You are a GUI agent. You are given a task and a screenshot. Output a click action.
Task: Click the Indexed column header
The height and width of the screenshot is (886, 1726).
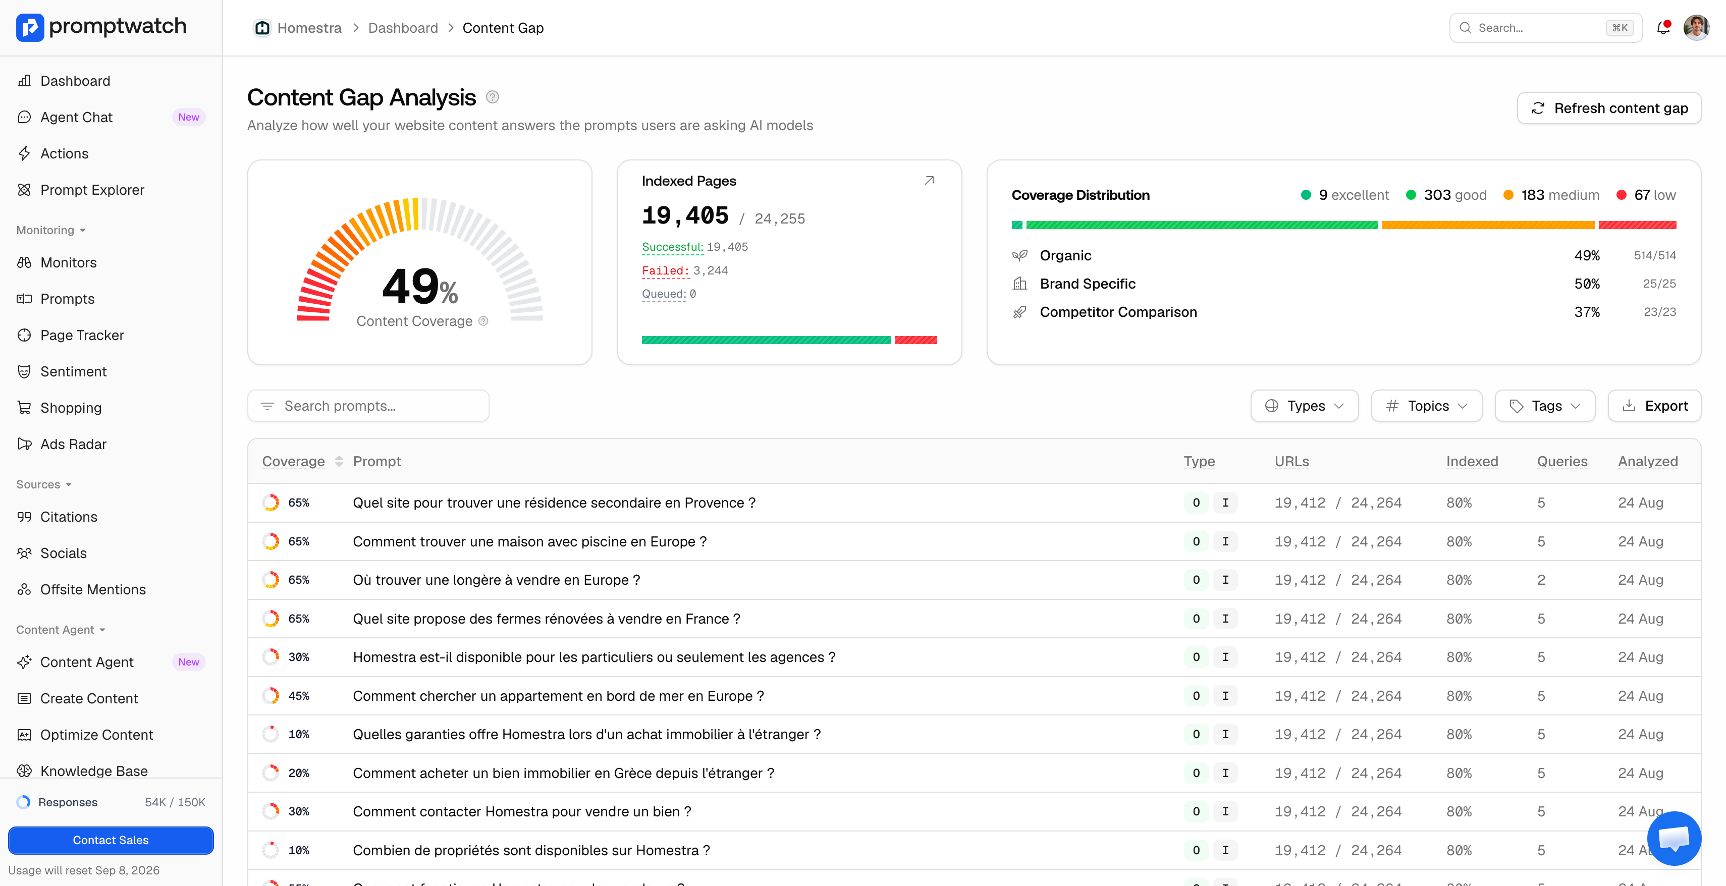point(1472,462)
